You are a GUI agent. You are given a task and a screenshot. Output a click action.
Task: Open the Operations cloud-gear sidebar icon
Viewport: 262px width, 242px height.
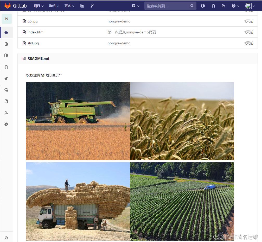tap(6, 90)
